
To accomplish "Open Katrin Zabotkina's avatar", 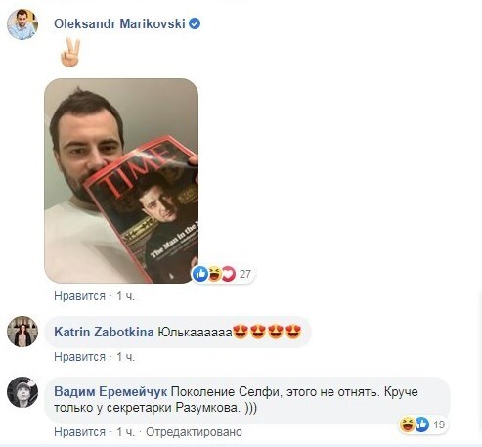I will [22, 332].
